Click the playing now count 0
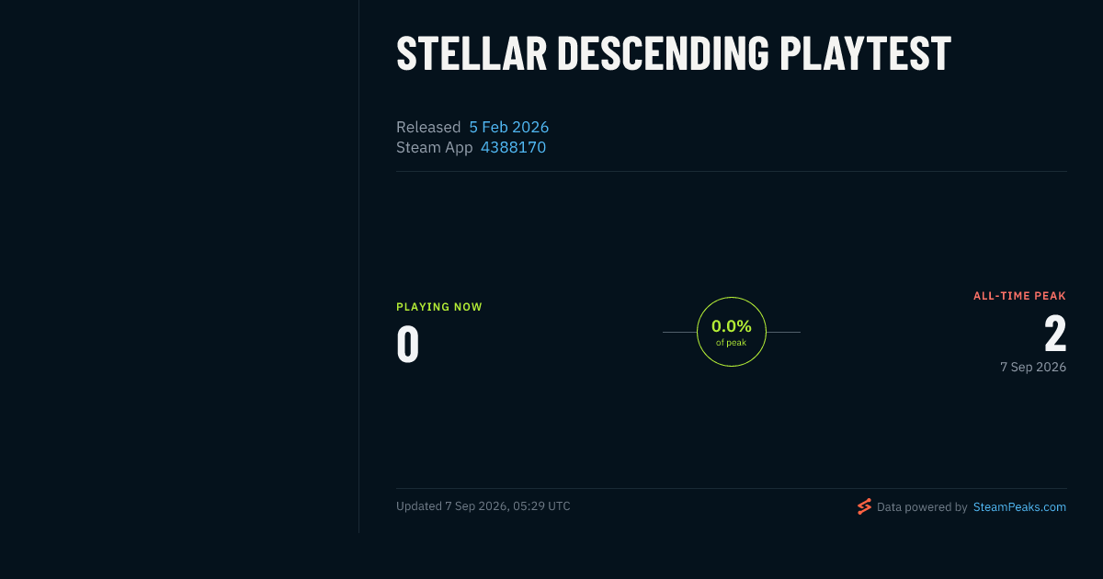1103x579 pixels. tap(408, 344)
